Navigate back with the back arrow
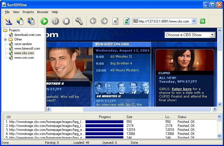This screenshot has width=224, height=146. click(x=93, y=21)
